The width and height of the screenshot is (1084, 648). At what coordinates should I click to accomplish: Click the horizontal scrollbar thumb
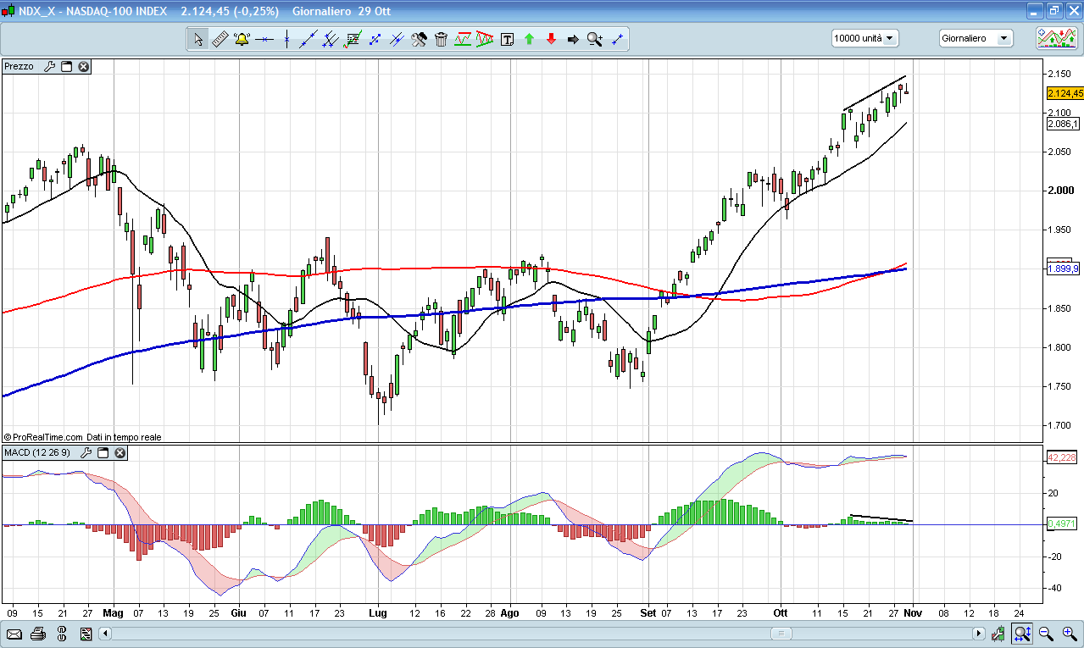781,634
